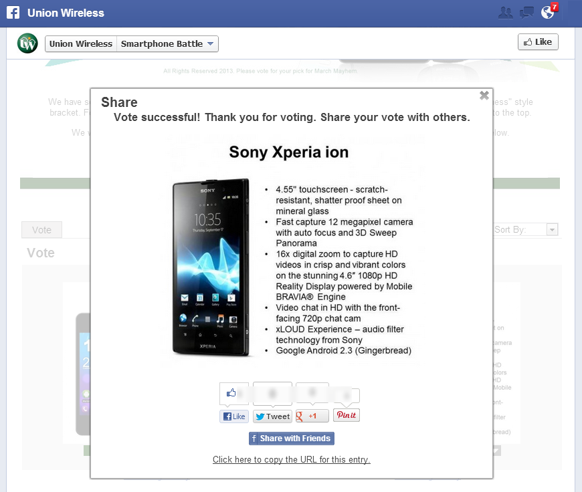Click the 'Fast capture 12 megapixel camera' bullet

(x=345, y=233)
